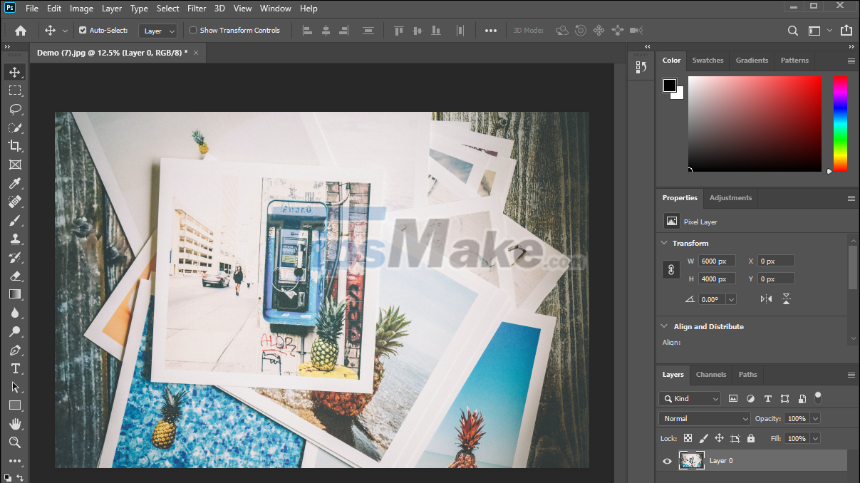Image resolution: width=860 pixels, height=483 pixels.
Task: Open the Opacity dropdown arrow
Action: pos(815,419)
